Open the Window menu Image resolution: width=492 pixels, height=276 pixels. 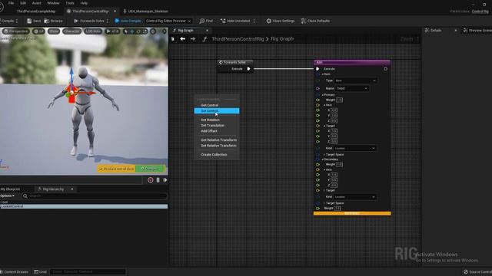[53, 3]
